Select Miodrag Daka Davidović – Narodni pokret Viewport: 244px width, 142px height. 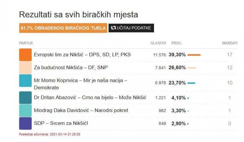point(81,110)
